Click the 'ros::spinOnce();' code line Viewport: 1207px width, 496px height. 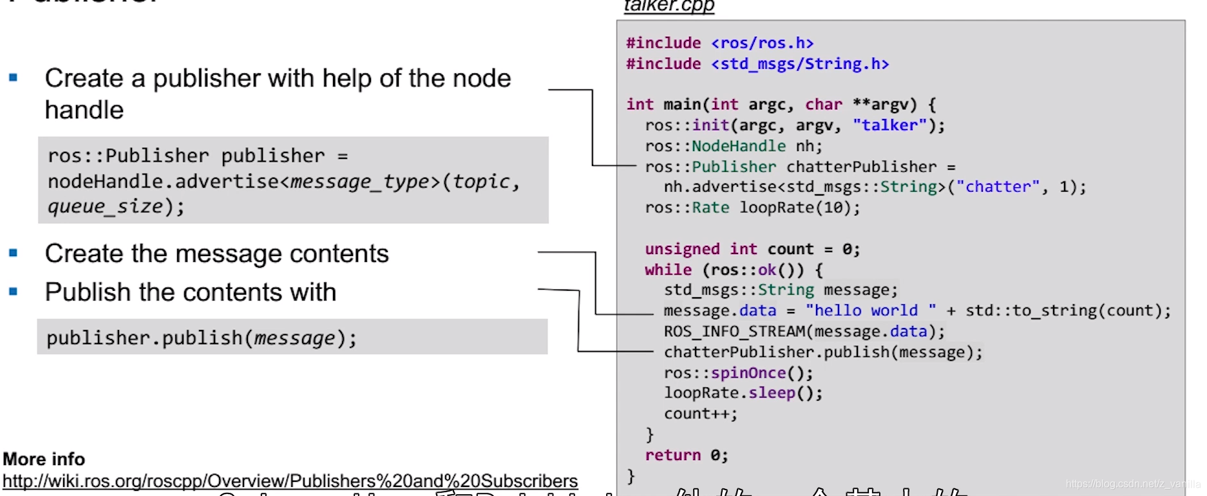click(x=738, y=372)
